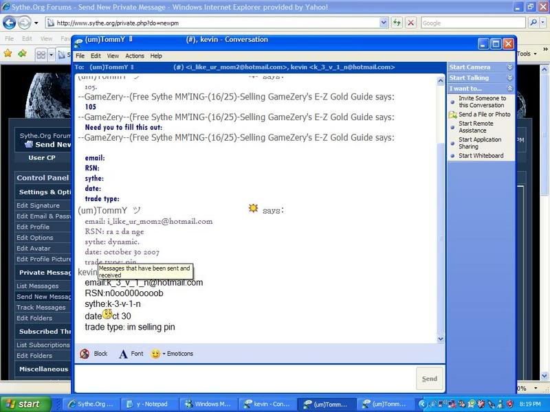Open the Font formatting option
Viewport: 550px width, 412px height.
click(131, 354)
